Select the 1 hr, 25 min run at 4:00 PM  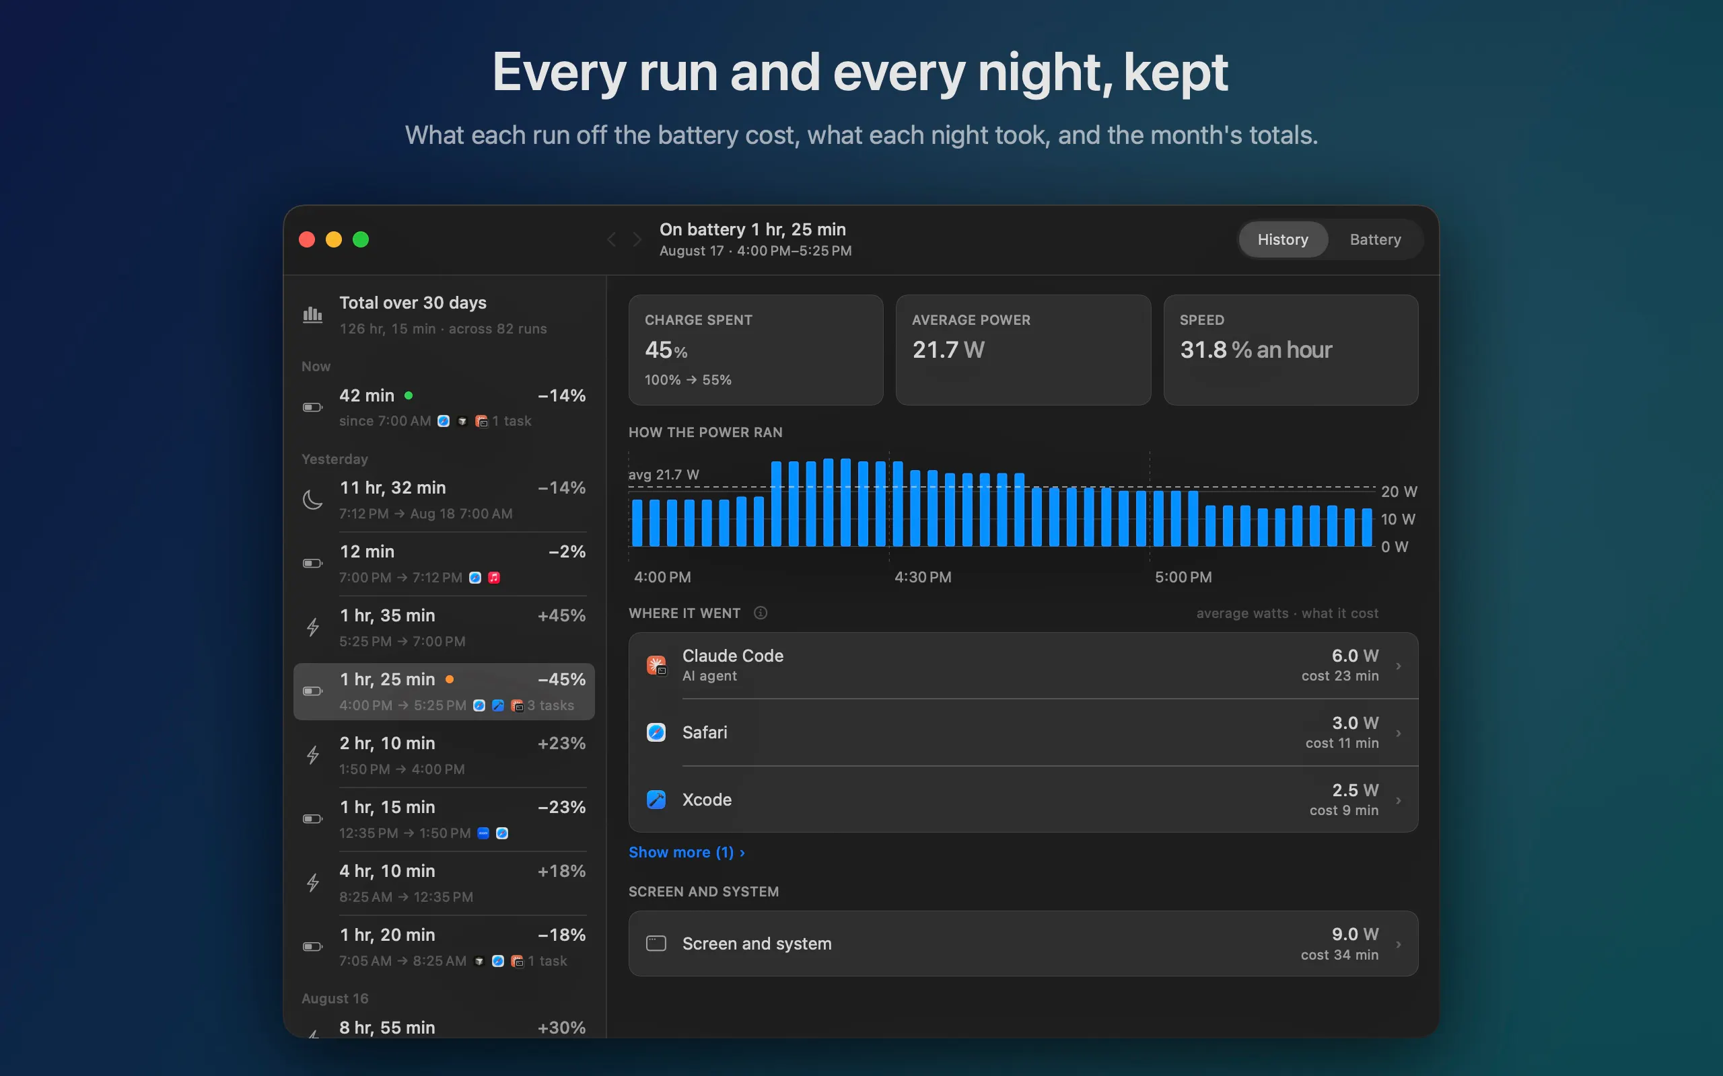444,692
